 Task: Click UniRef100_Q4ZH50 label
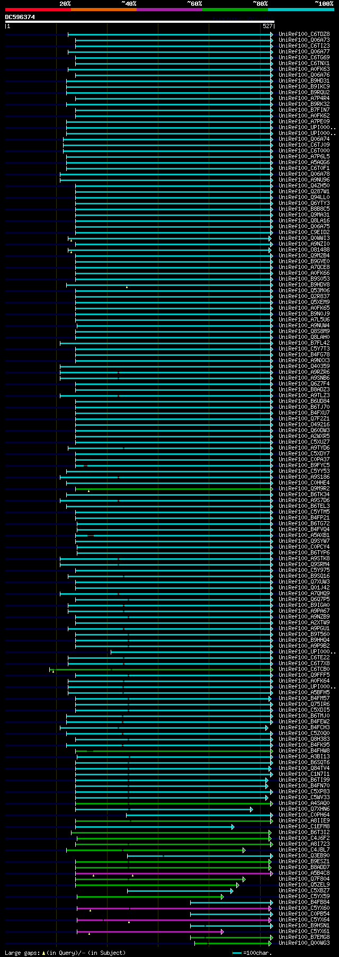pos(304,185)
